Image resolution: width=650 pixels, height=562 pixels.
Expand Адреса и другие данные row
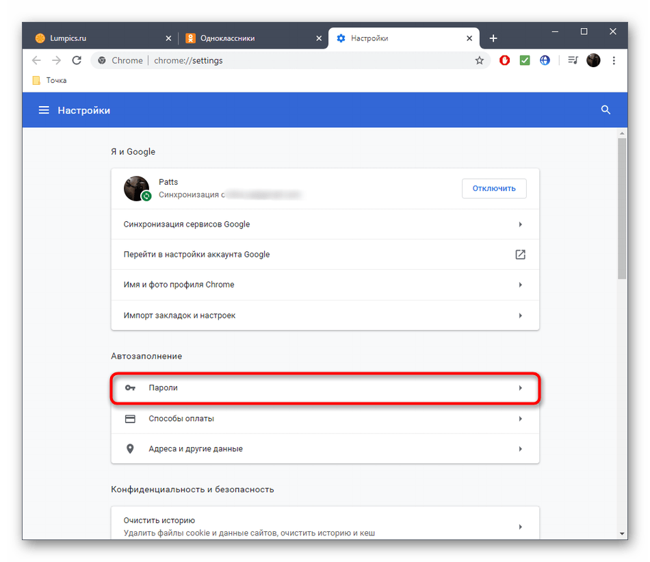(x=325, y=449)
